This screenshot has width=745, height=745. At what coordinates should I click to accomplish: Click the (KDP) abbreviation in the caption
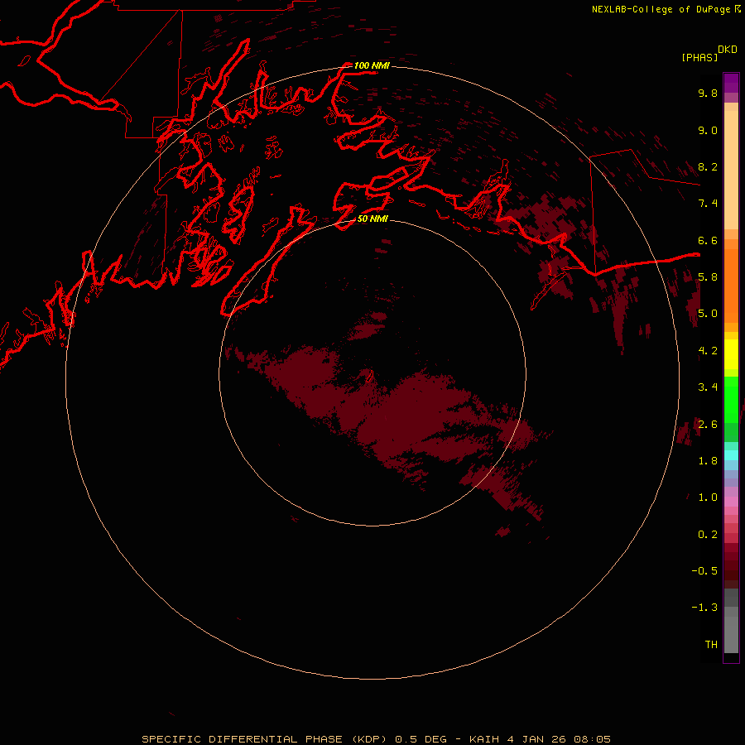370,739
